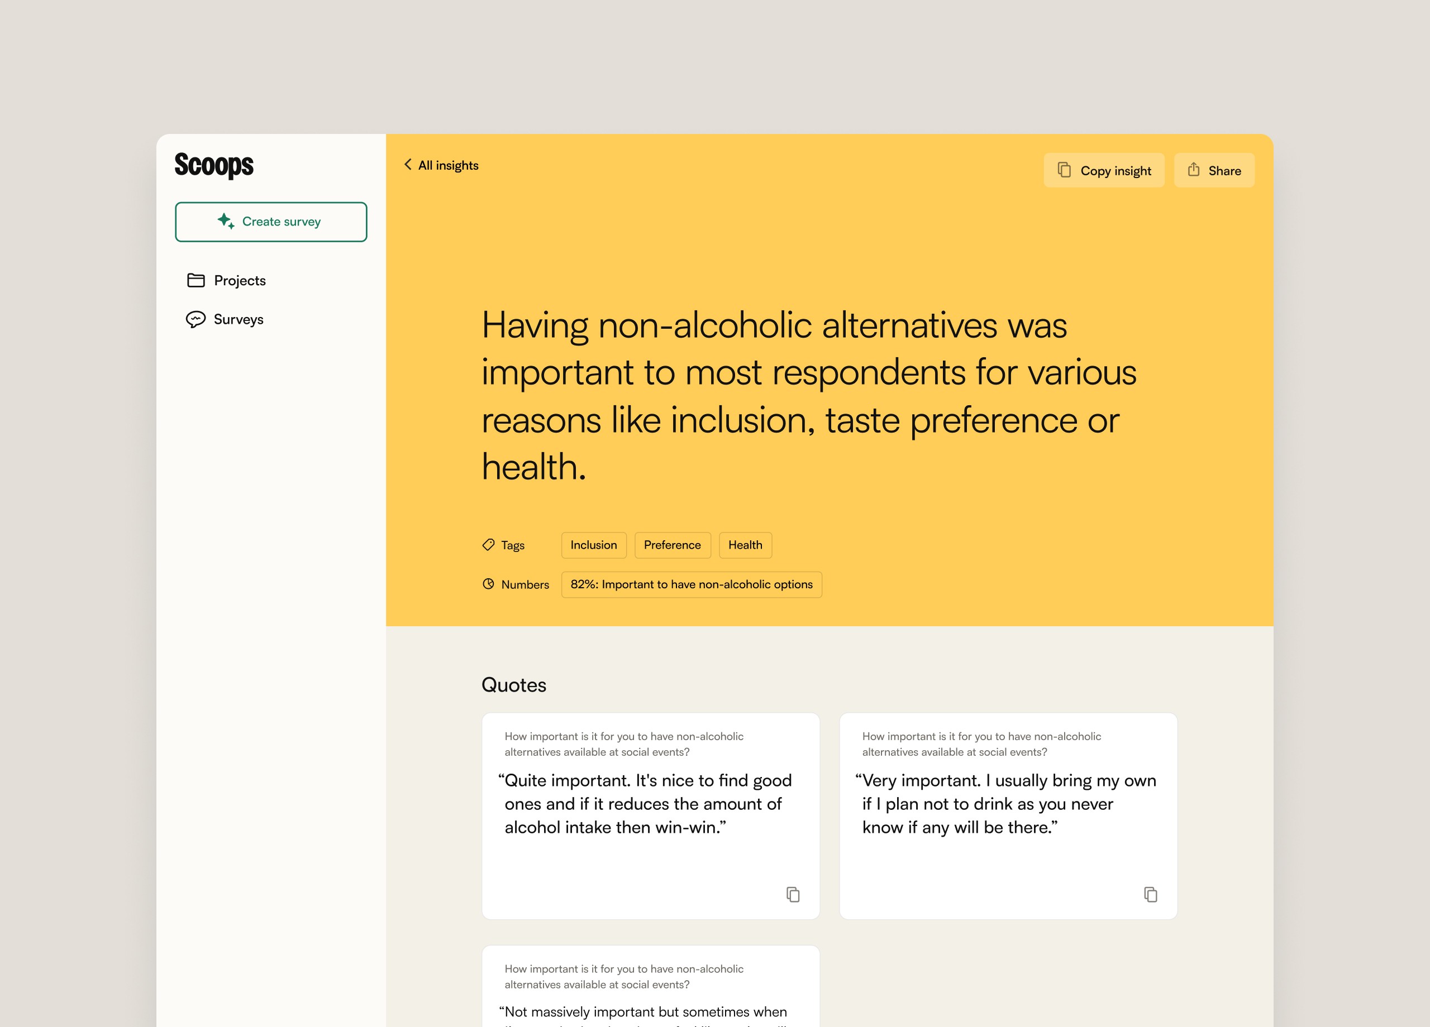Click the copy icon in Copy insight
This screenshot has width=1430, height=1027.
tap(1064, 170)
